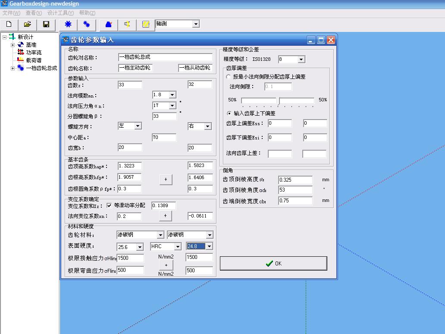Image resolution: width=445 pixels, height=334 pixels.
Task: Click the 分圆螺旋角 β input field
Action: (x=164, y=116)
